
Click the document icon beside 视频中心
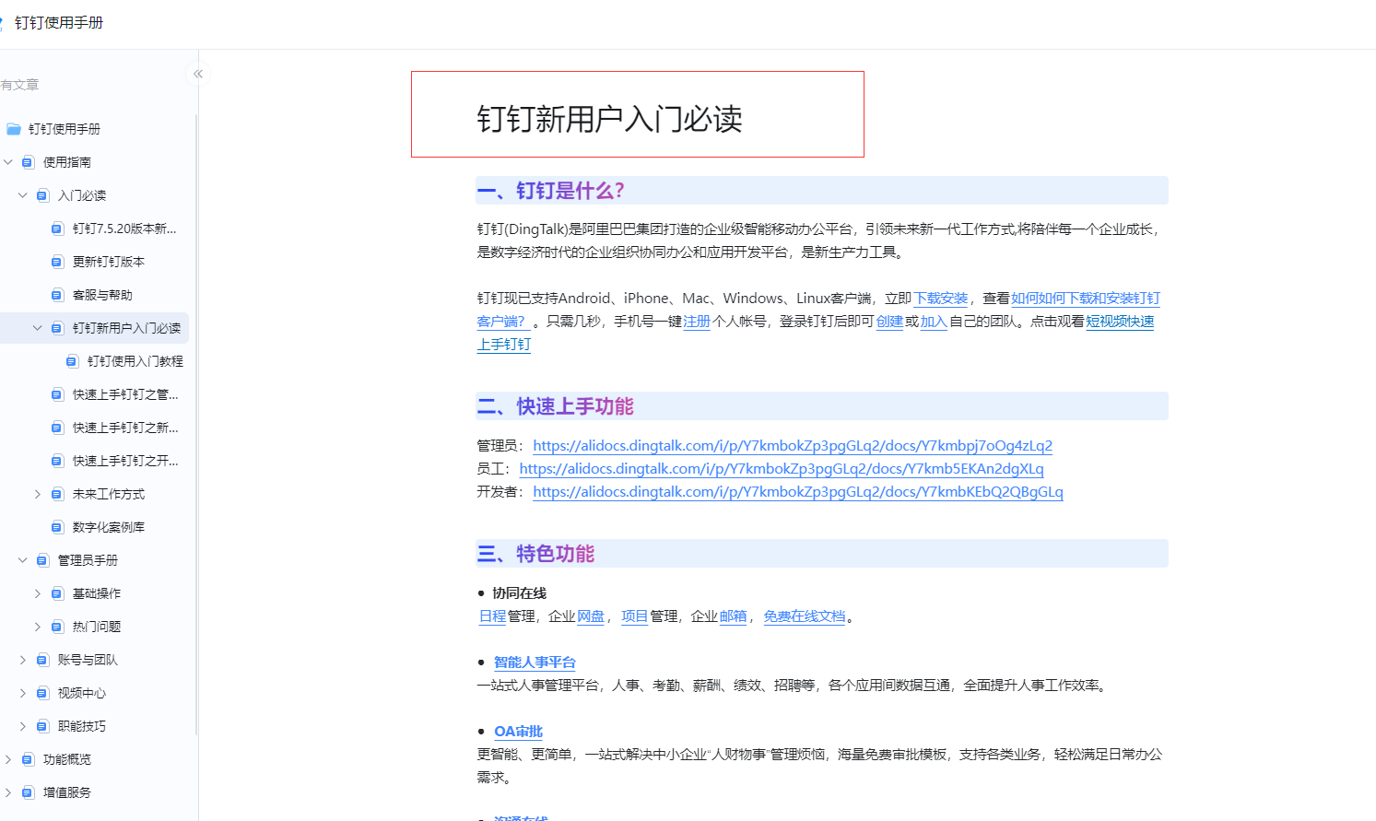click(42, 693)
